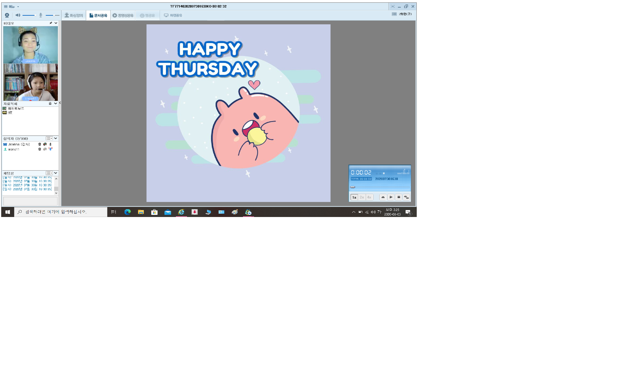Click the arrows swap icon in the player
The height and width of the screenshot is (375, 629).
pos(406,197)
